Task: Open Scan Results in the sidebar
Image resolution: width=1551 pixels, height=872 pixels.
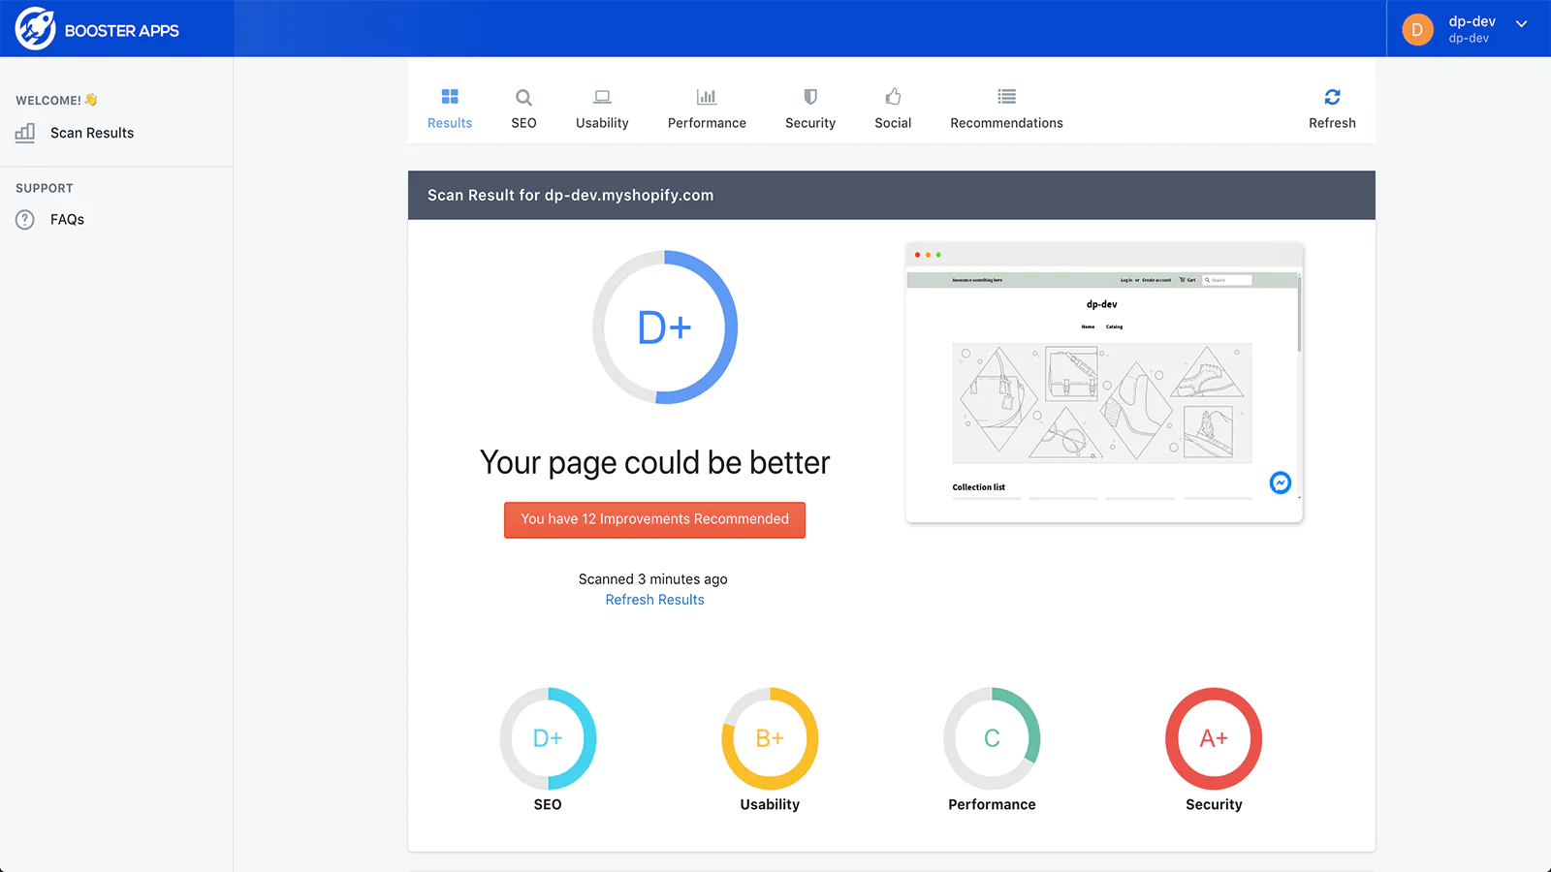Action: coord(91,133)
